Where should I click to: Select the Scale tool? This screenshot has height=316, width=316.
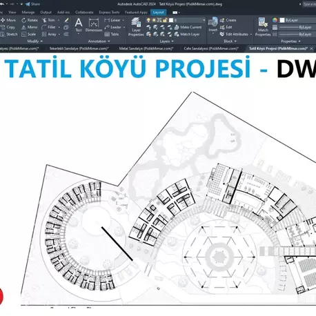point(28,34)
